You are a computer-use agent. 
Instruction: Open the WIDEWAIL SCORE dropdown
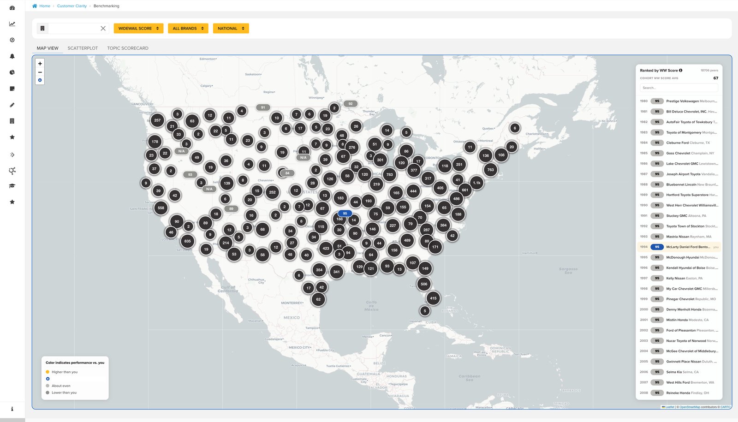(x=138, y=28)
